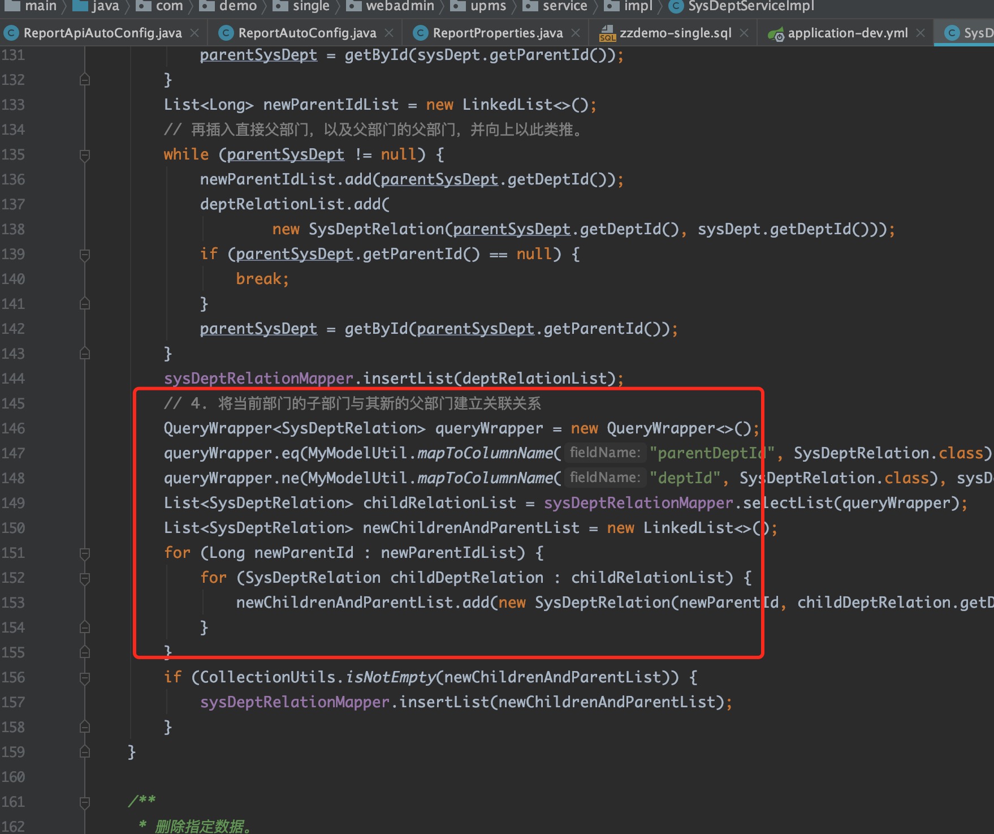Screen dimensions: 994x834
Task: Click the fold end marker at line 132
Action: point(85,80)
